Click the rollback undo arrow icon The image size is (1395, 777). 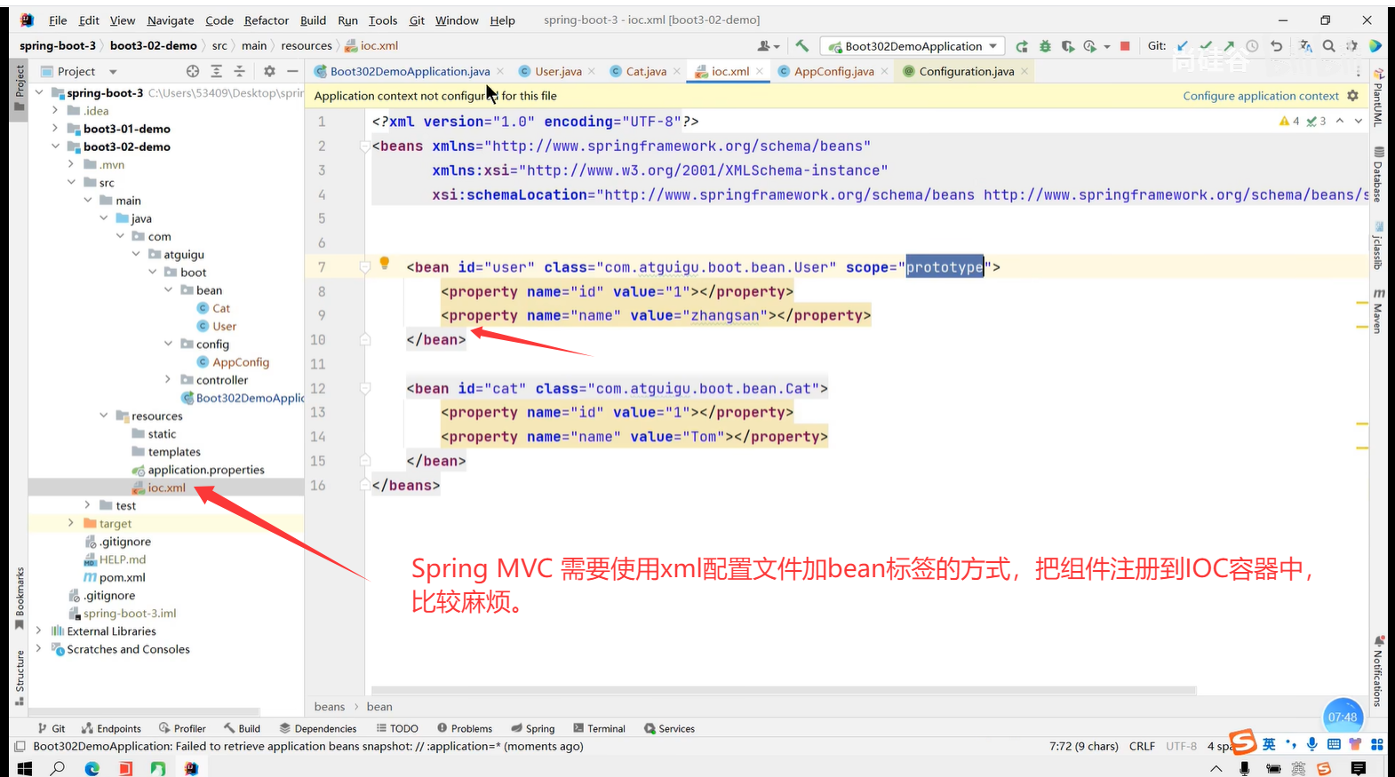pos(1277,46)
